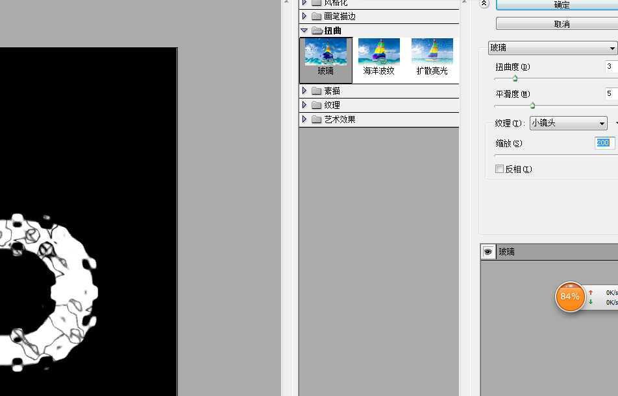The width and height of the screenshot is (618, 396).
Task: Click the 确定 (OK) button
Action: click(x=562, y=5)
